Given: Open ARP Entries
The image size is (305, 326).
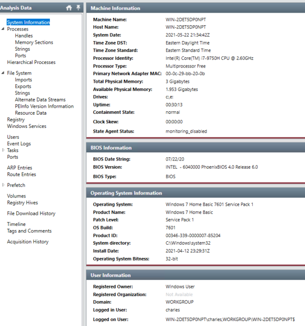Looking at the screenshot, I should (x=19, y=168).
